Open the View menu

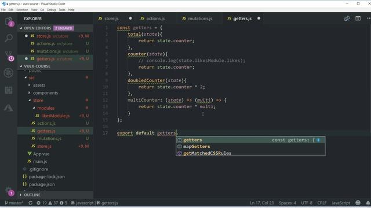click(x=34, y=10)
